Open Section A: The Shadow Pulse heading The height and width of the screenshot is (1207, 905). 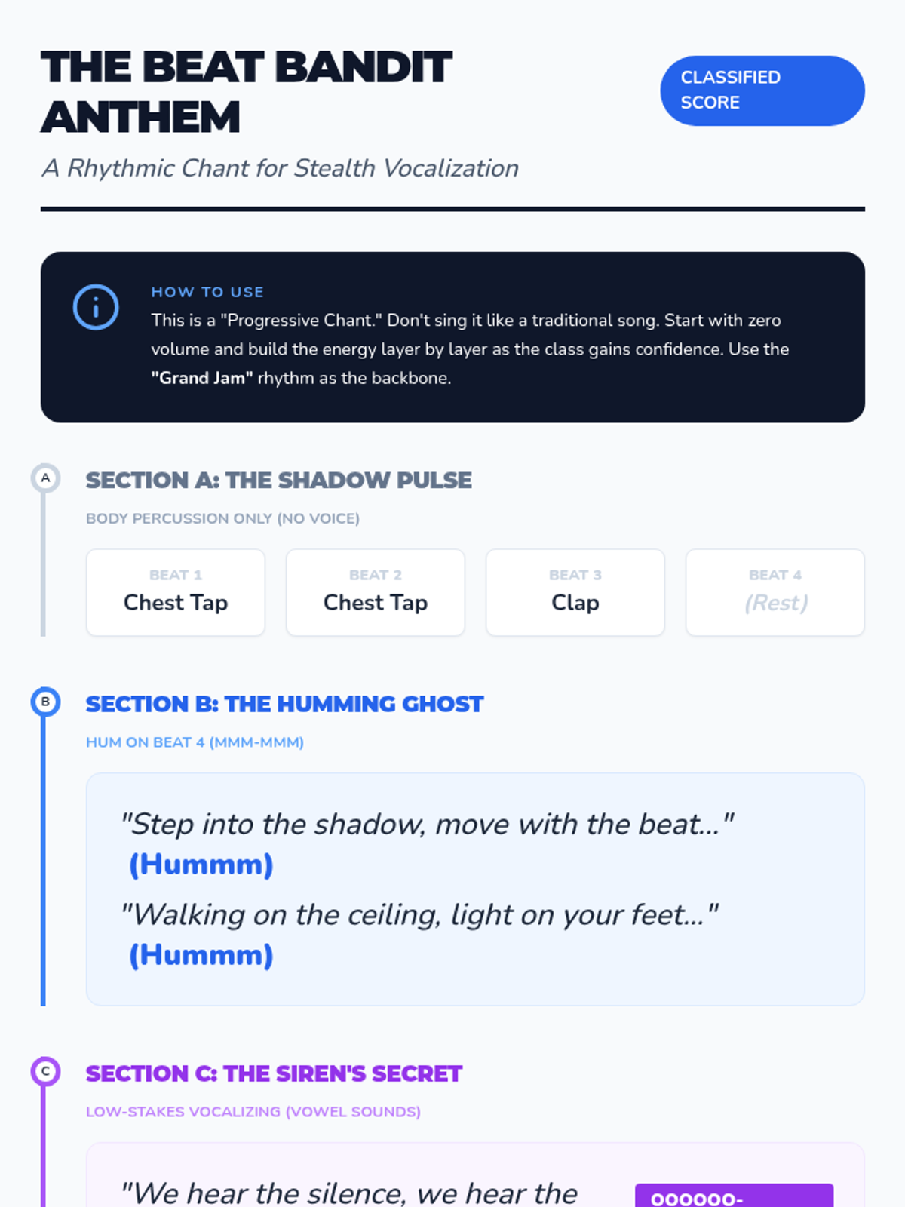(x=279, y=481)
